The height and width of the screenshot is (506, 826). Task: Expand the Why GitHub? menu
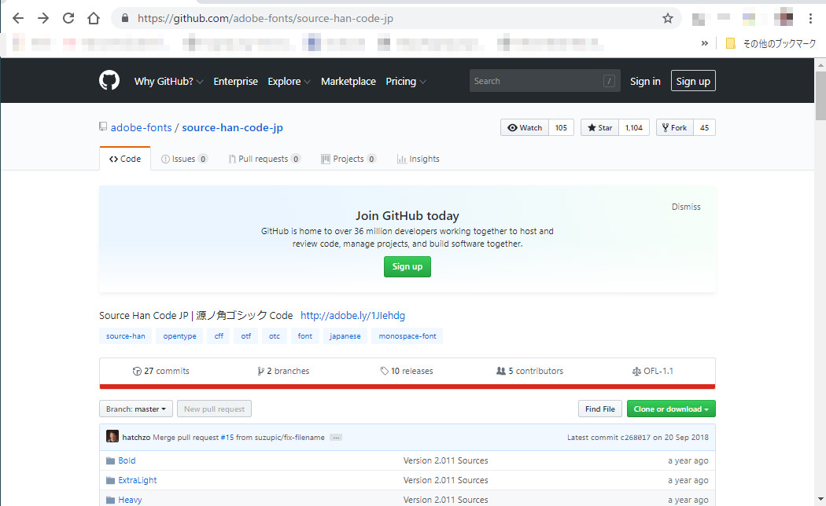168,82
